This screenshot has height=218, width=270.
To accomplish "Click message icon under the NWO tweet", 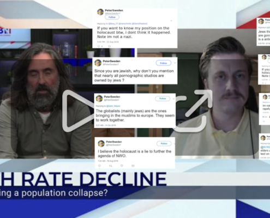I will coord(133,166).
